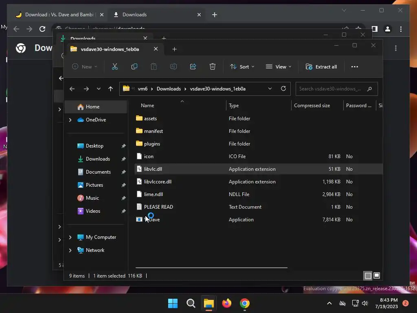Select Network in the navigation pane
The width and height of the screenshot is (417, 313).
pyautogui.click(x=95, y=250)
